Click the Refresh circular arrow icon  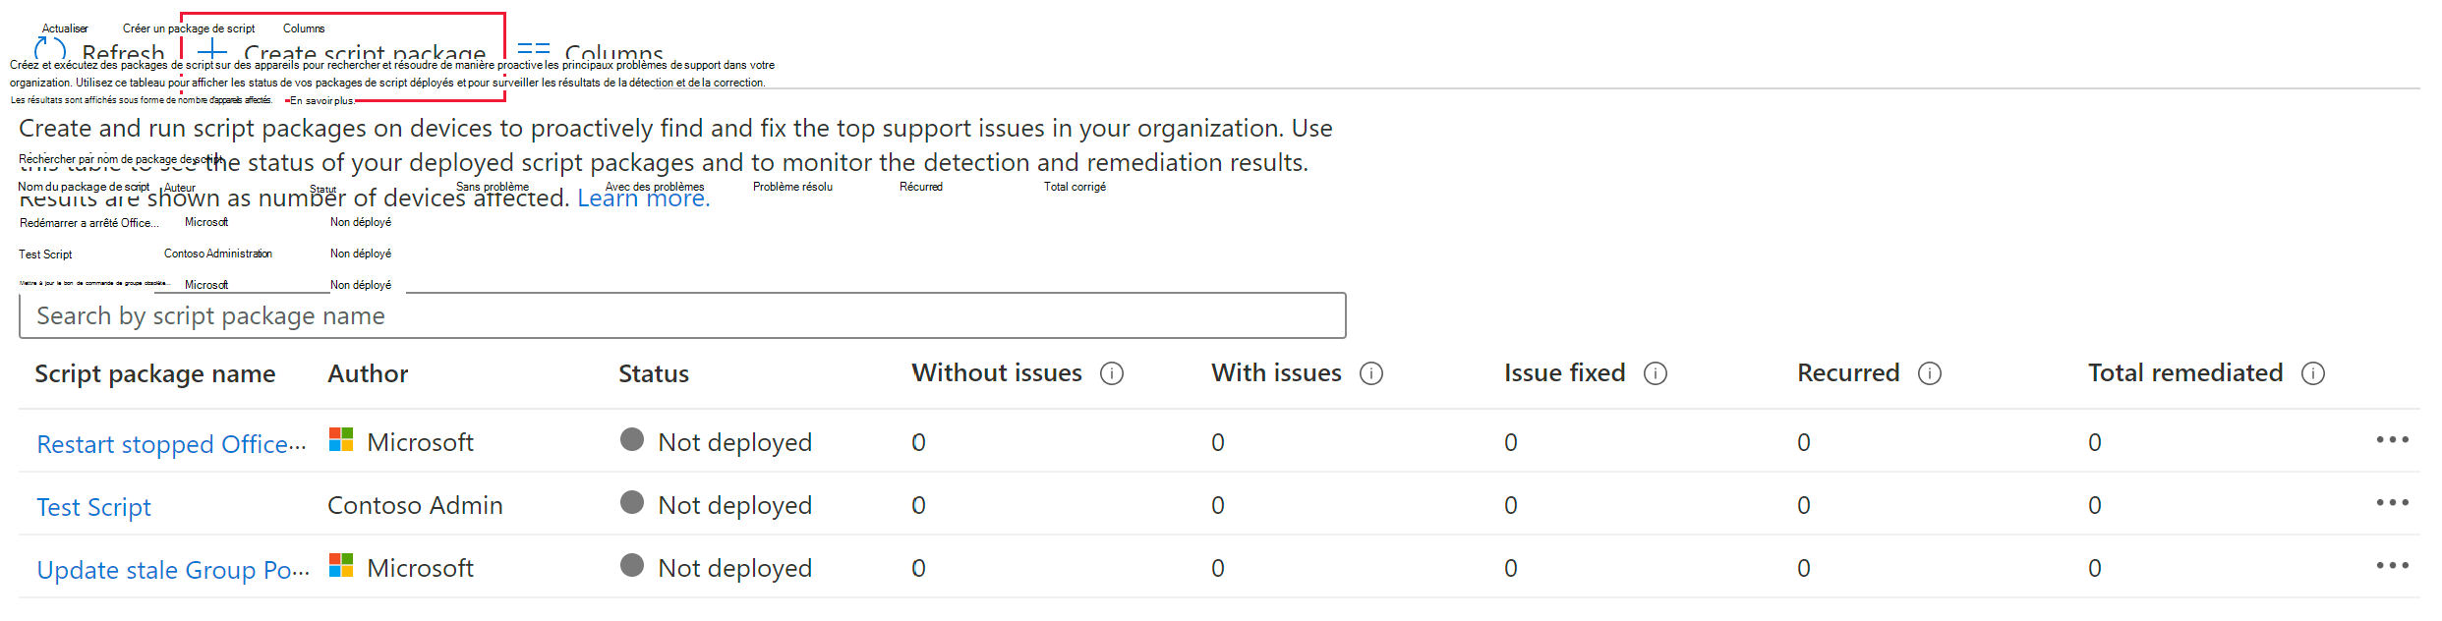(x=50, y=49)
